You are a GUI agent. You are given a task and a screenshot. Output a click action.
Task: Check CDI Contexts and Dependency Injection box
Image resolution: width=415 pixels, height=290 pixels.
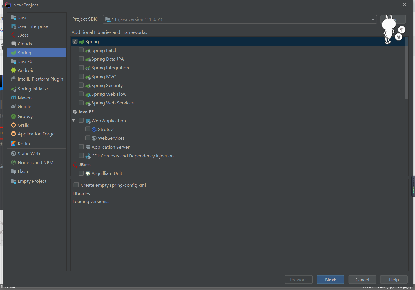(x=81, y=155)
